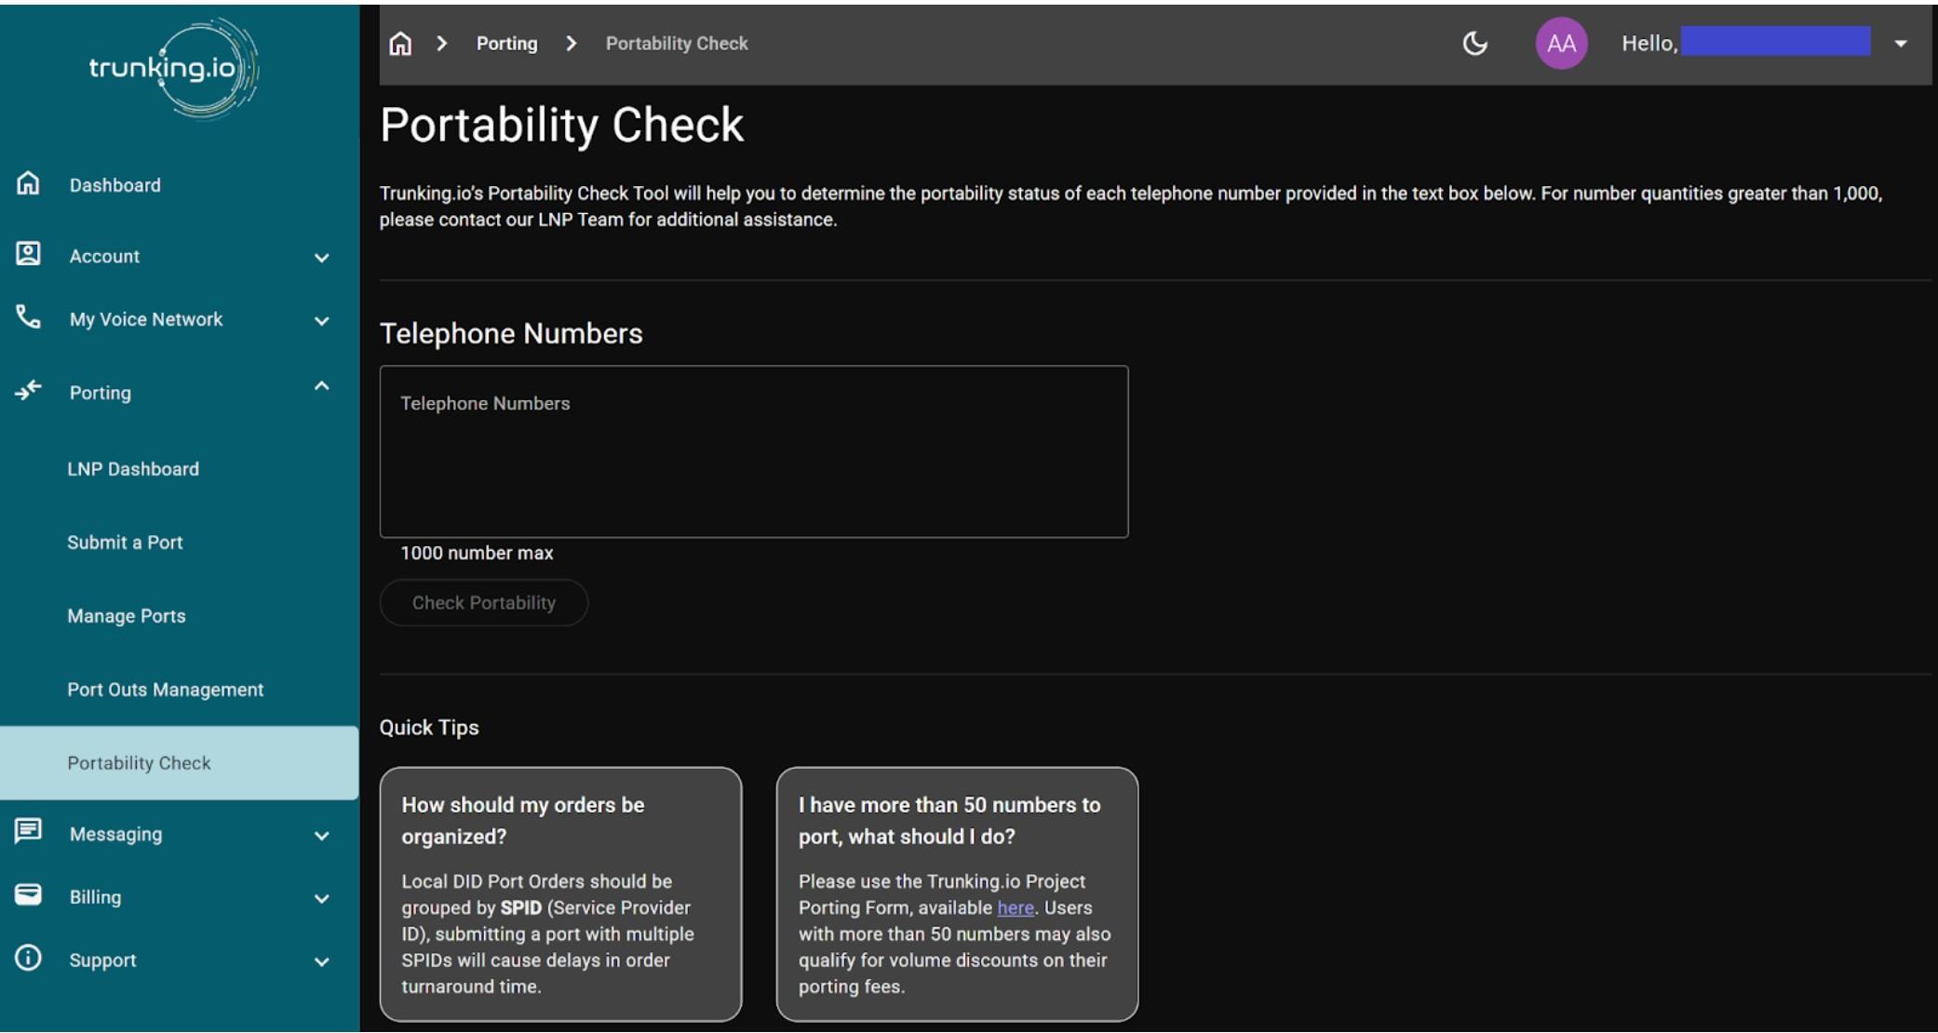Screen dimensions: 1938x1033
Task: Collapse the Porting section chevron
Action: coord(321,386)
